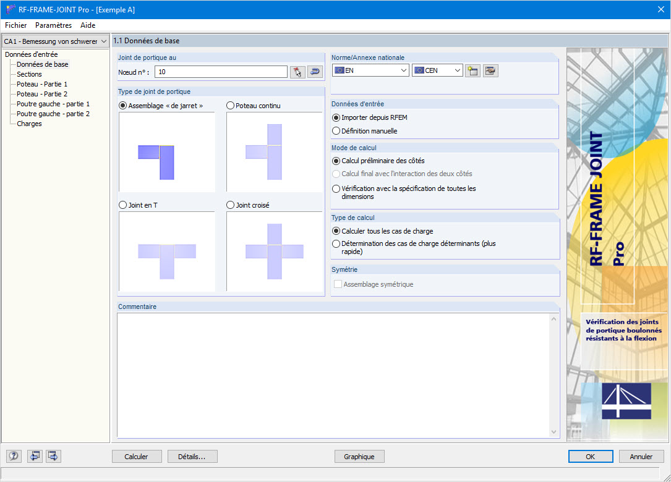Open Charges in navigator tree
The width and height of the screenshot is (671, 482).
click(x=29, y=123)
